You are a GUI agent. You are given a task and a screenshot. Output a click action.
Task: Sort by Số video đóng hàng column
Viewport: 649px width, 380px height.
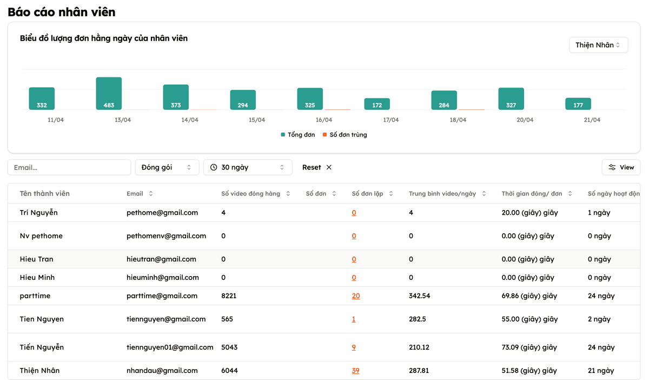click(x=288, y=194)
